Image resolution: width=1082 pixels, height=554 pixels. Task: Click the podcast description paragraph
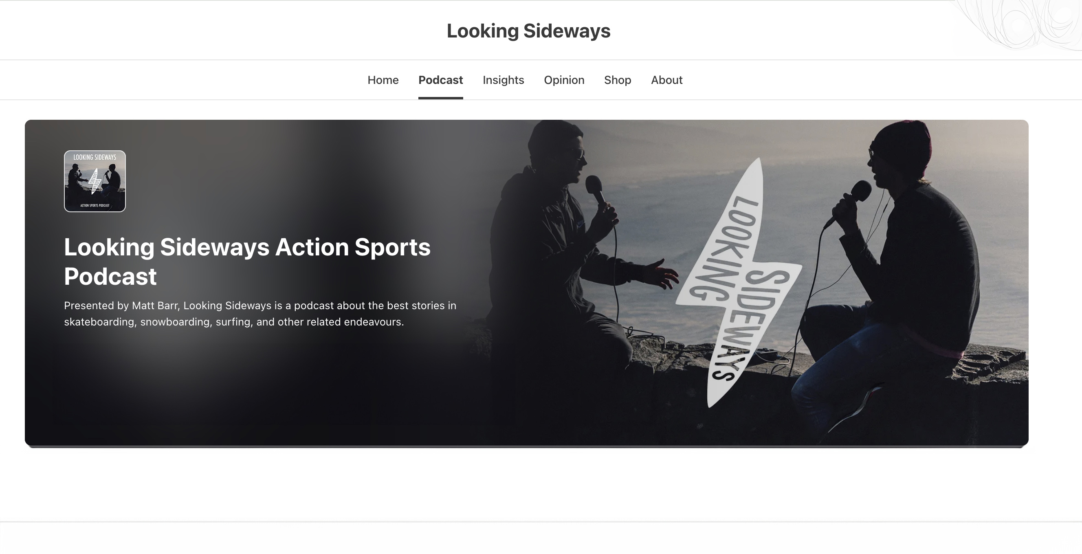click(260, 313)
